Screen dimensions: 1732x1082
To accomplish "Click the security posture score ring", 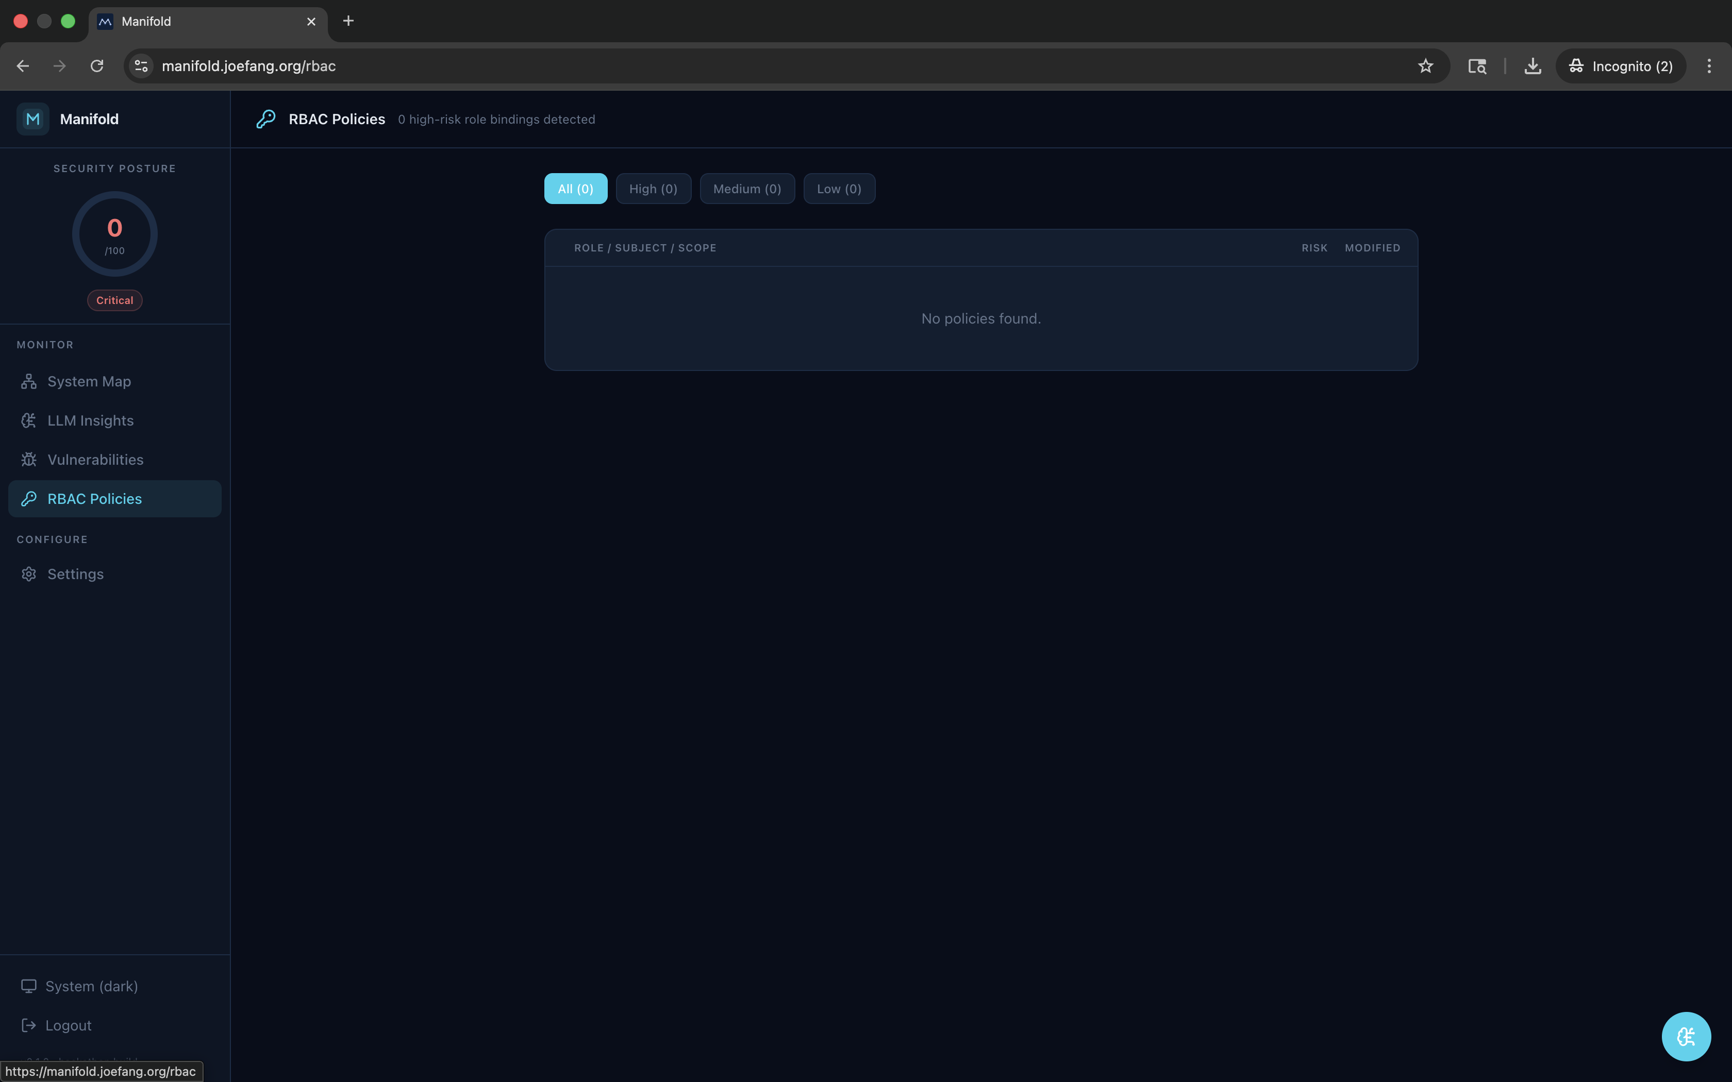I will [114, 234].
